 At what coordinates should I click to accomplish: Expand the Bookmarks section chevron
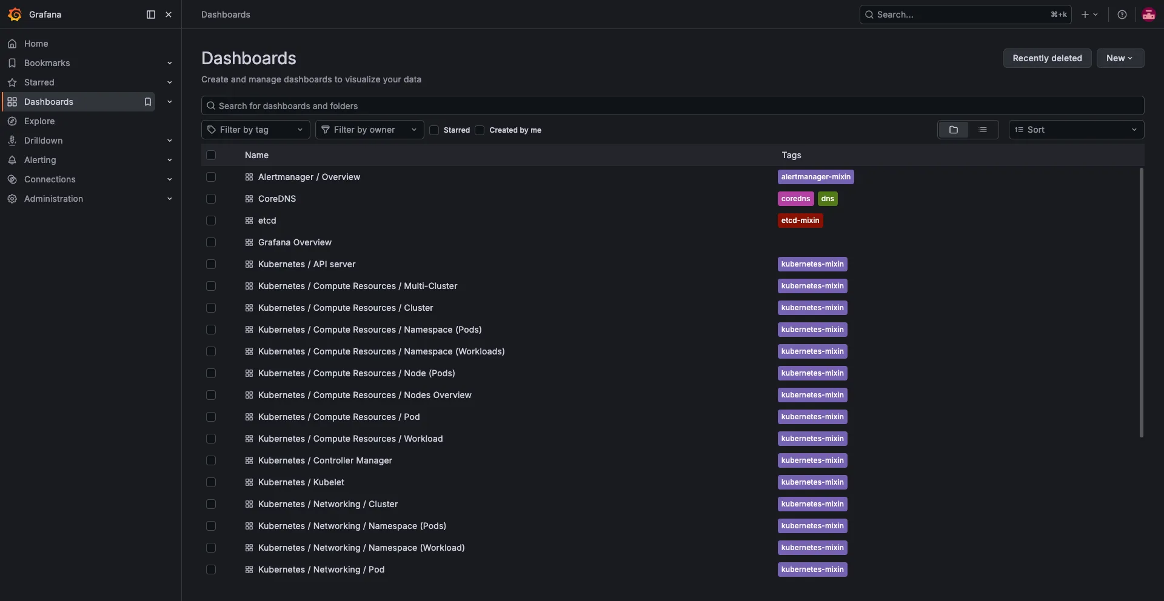170,63
